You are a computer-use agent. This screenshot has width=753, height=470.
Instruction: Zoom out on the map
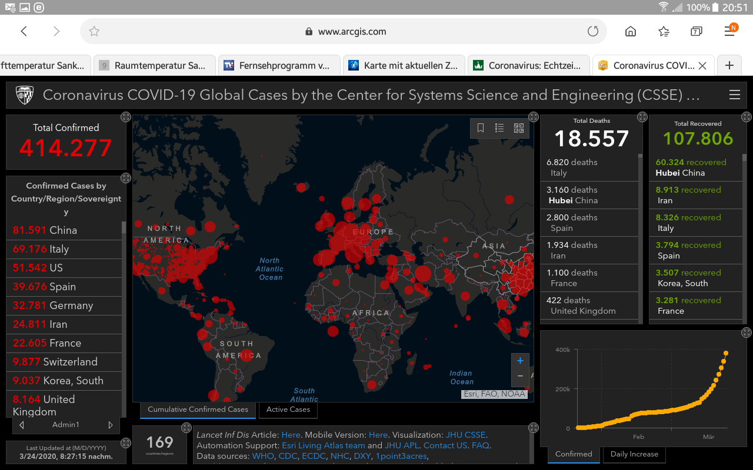(x=520, y=376)
